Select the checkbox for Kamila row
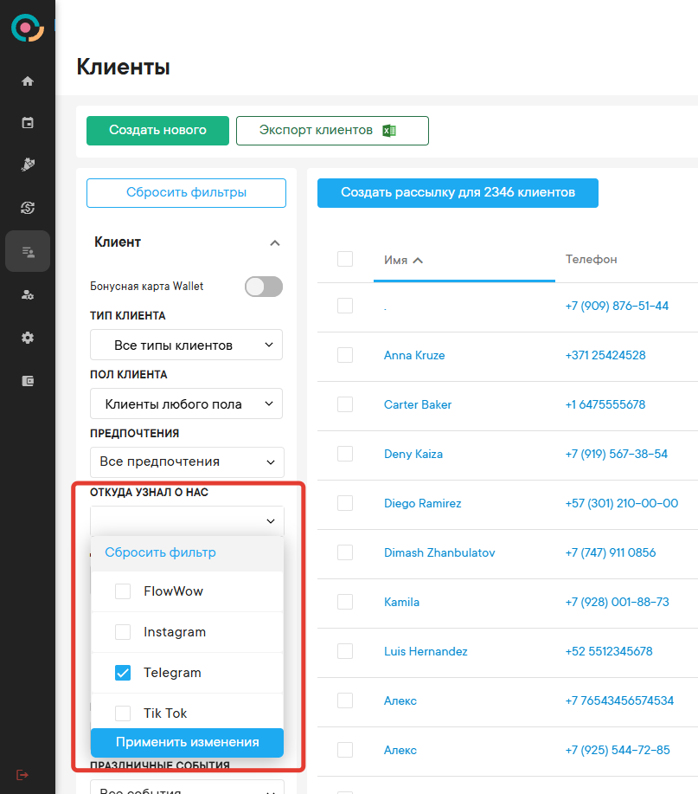Viewport: 698px width, 794px height. [345, 602]
